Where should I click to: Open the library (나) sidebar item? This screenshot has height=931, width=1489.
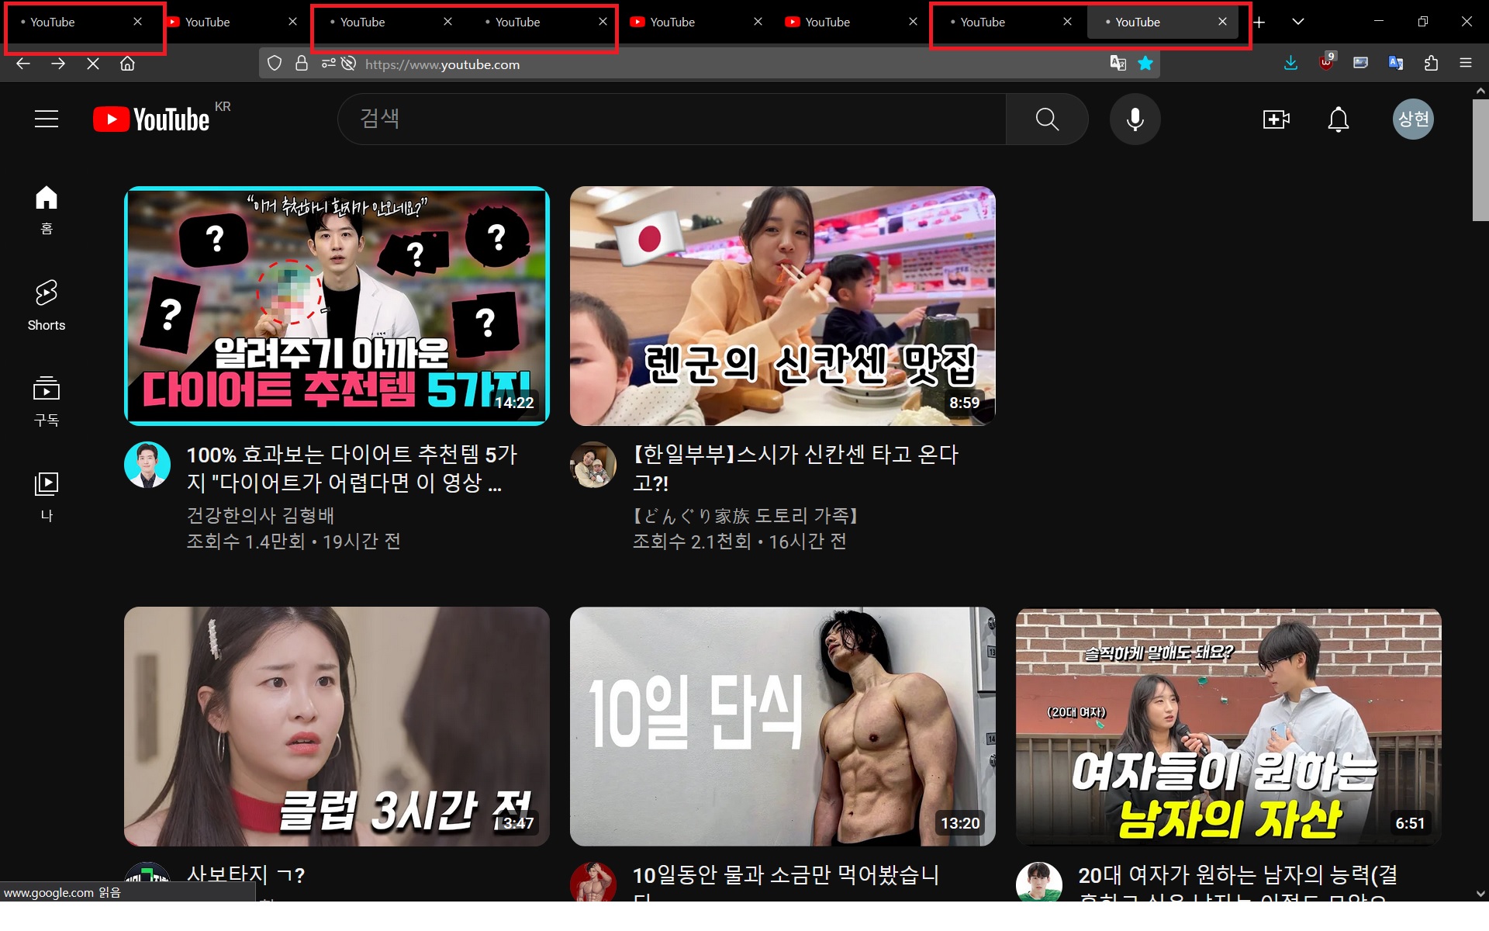point(47,495)
